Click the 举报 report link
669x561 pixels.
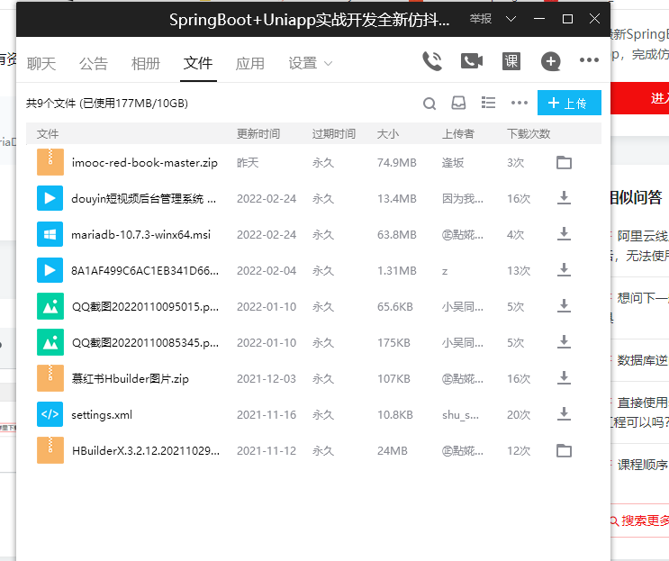[x=481, y=19]
